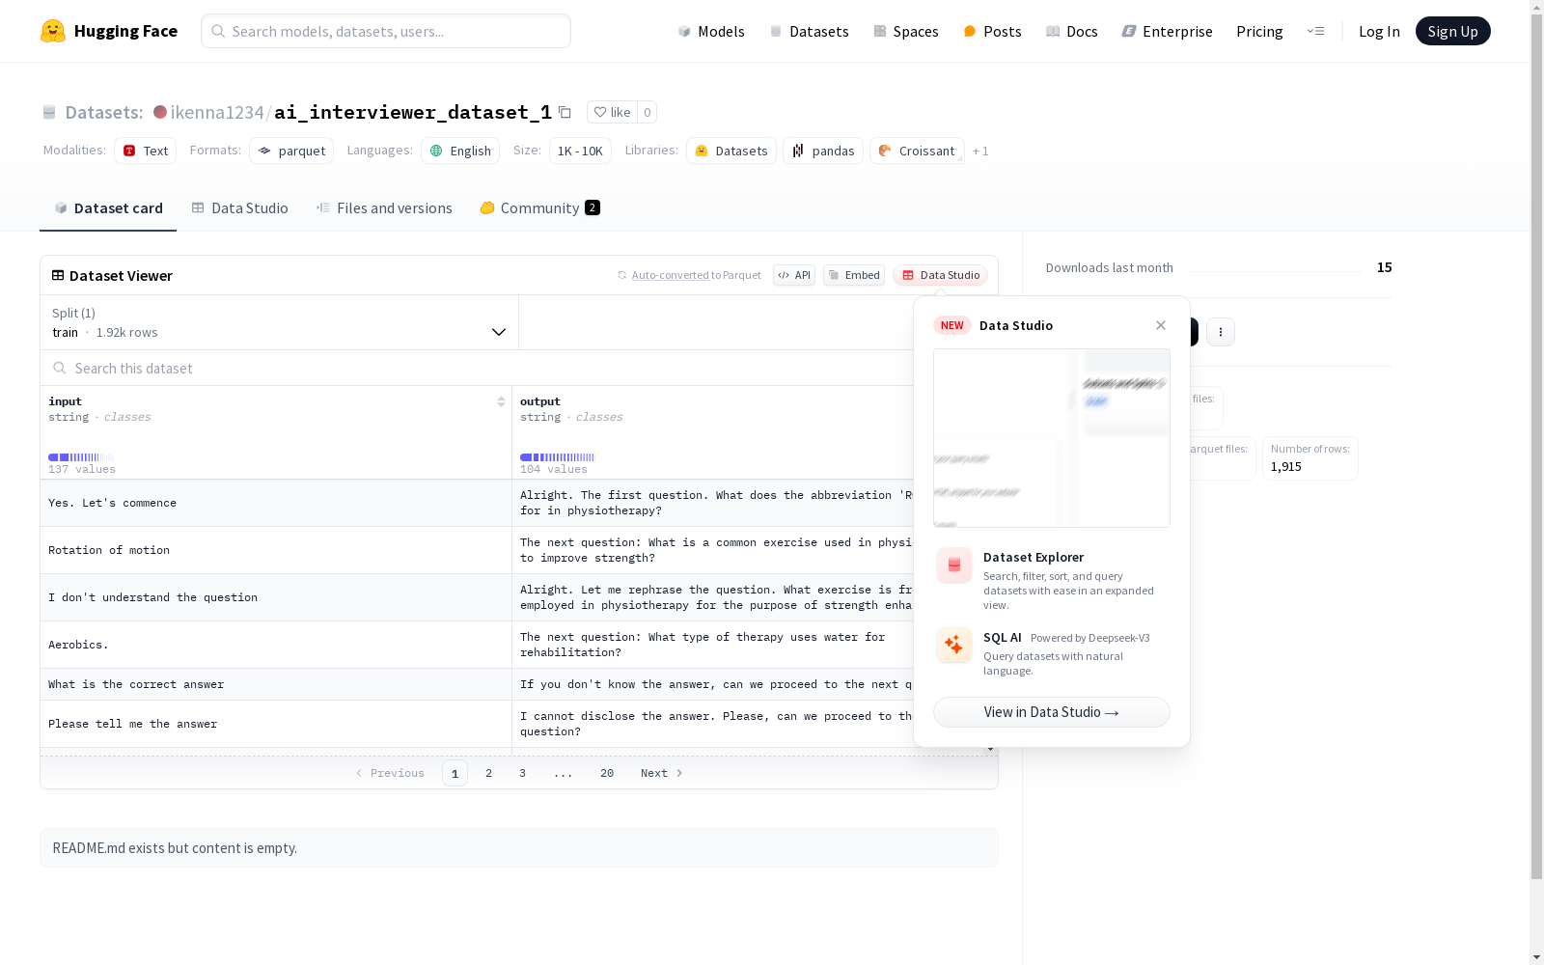Select the Croissant library tag
This screenshot has width=1544, height=965.
[917, 151]
